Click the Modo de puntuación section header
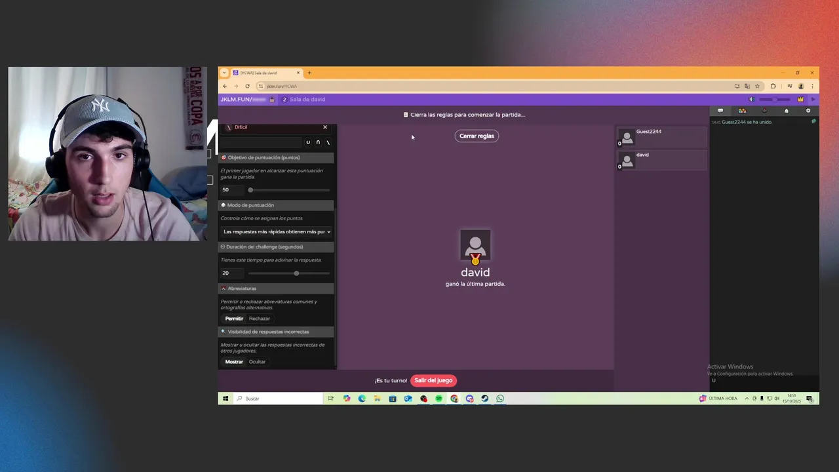839x472 pixels. coord(276,205)
